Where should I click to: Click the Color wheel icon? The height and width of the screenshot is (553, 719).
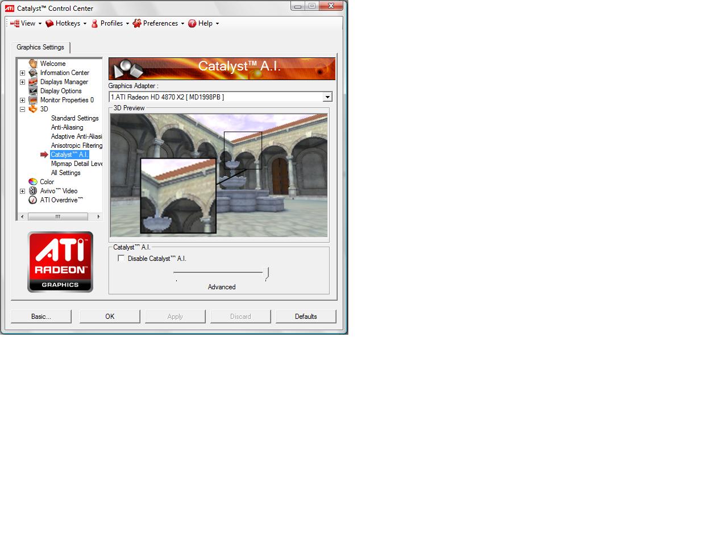point(33,182)
